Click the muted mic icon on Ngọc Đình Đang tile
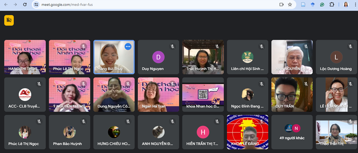This screenshot has width=358, height=153. click(262, 84)
